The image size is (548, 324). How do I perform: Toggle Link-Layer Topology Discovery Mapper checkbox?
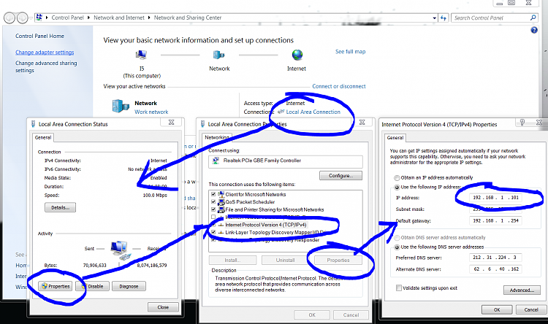point(213,232)
